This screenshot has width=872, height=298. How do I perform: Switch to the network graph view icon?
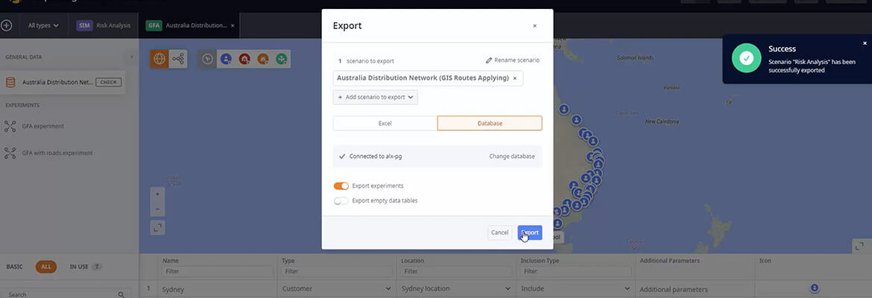pos(178,58)
